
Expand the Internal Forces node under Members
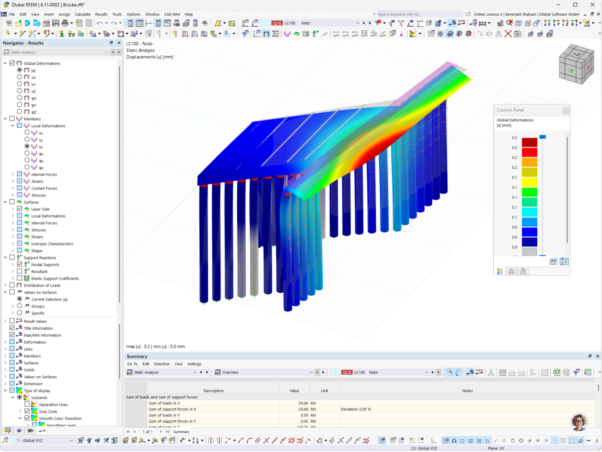tap(13, 174)
